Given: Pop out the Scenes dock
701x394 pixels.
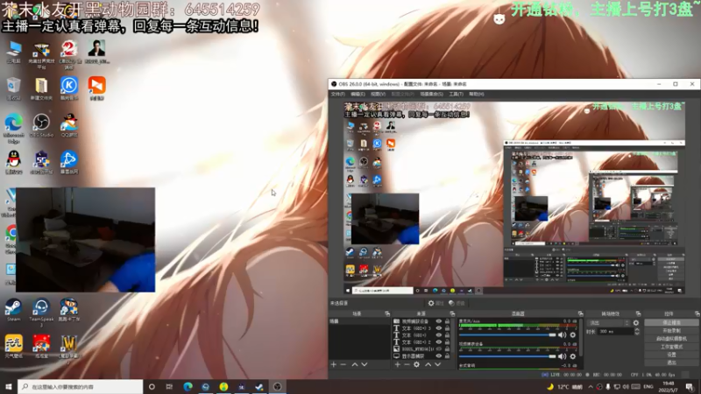Looking at the screenshot, I should 387,314.
